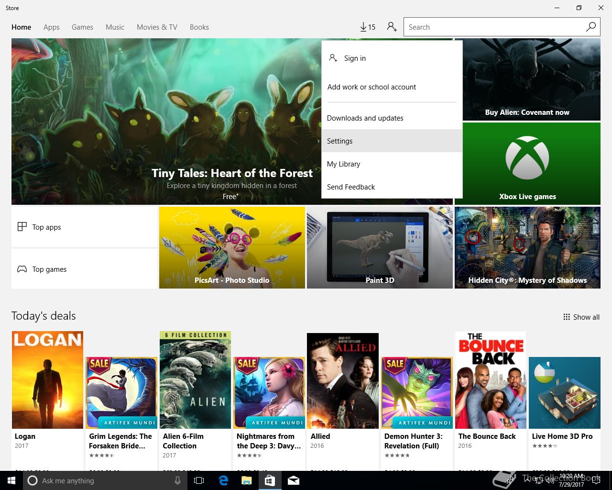Choose Sign in from the account menu

[x=392, y=58]
